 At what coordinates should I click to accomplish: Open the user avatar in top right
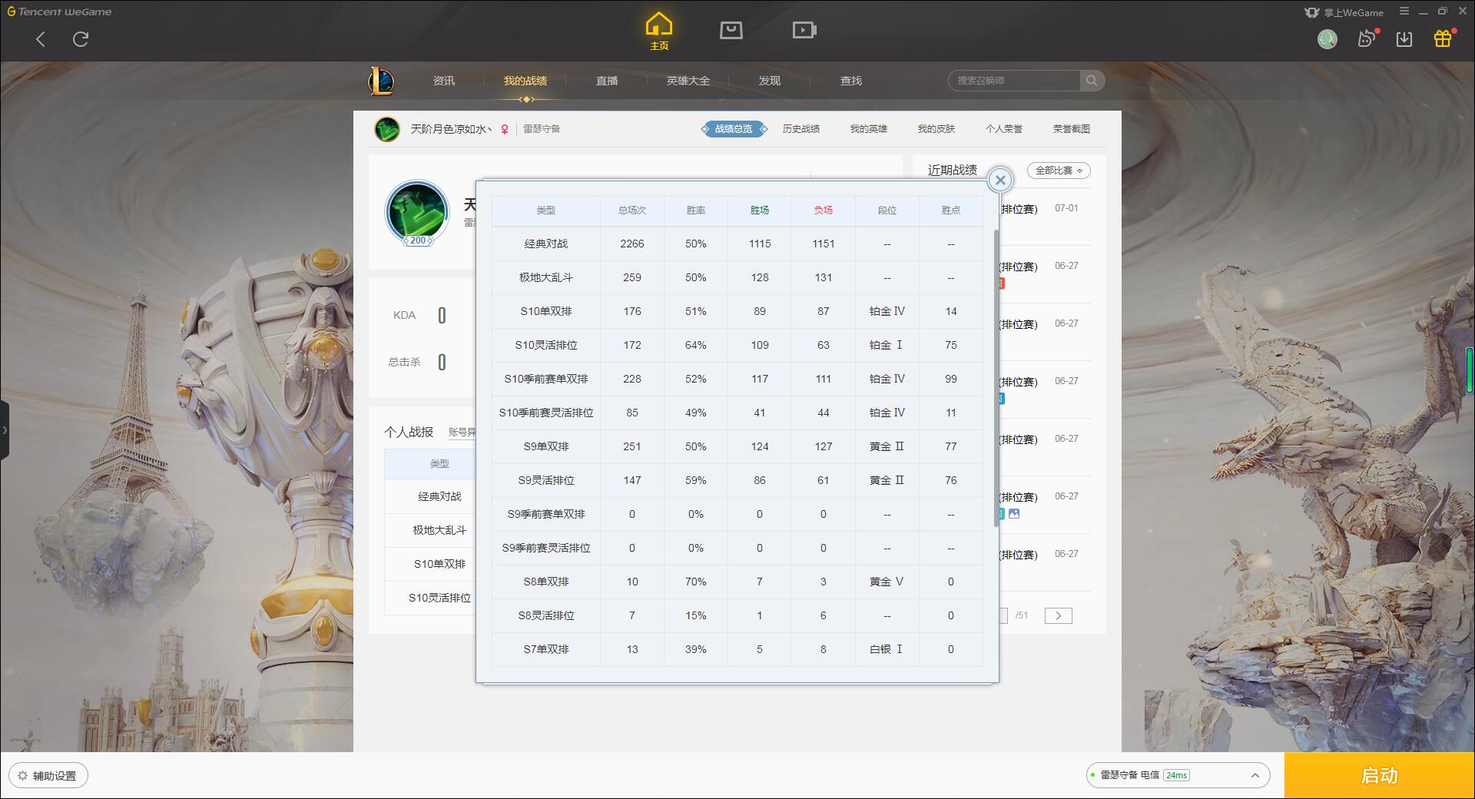tap(1327, 39)
